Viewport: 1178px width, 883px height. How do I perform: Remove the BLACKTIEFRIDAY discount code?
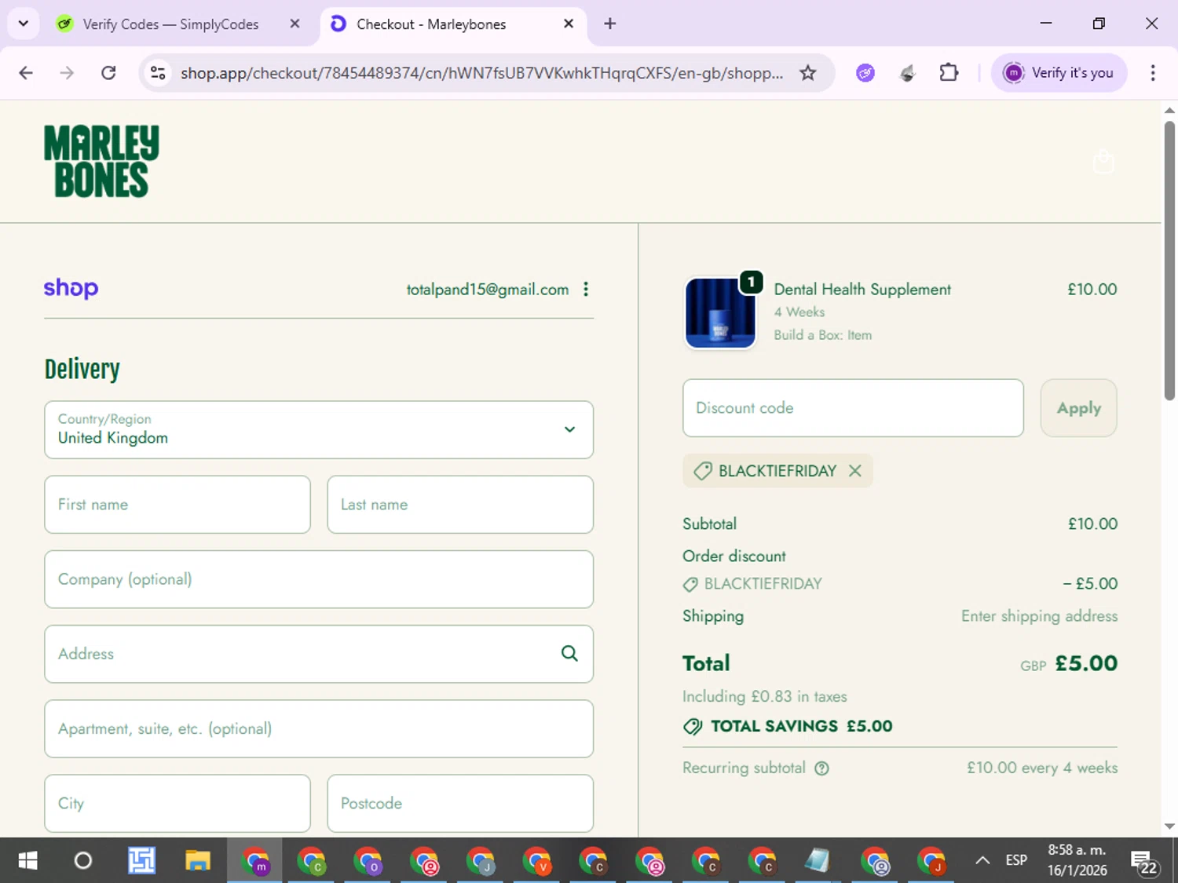click(855, 470)
